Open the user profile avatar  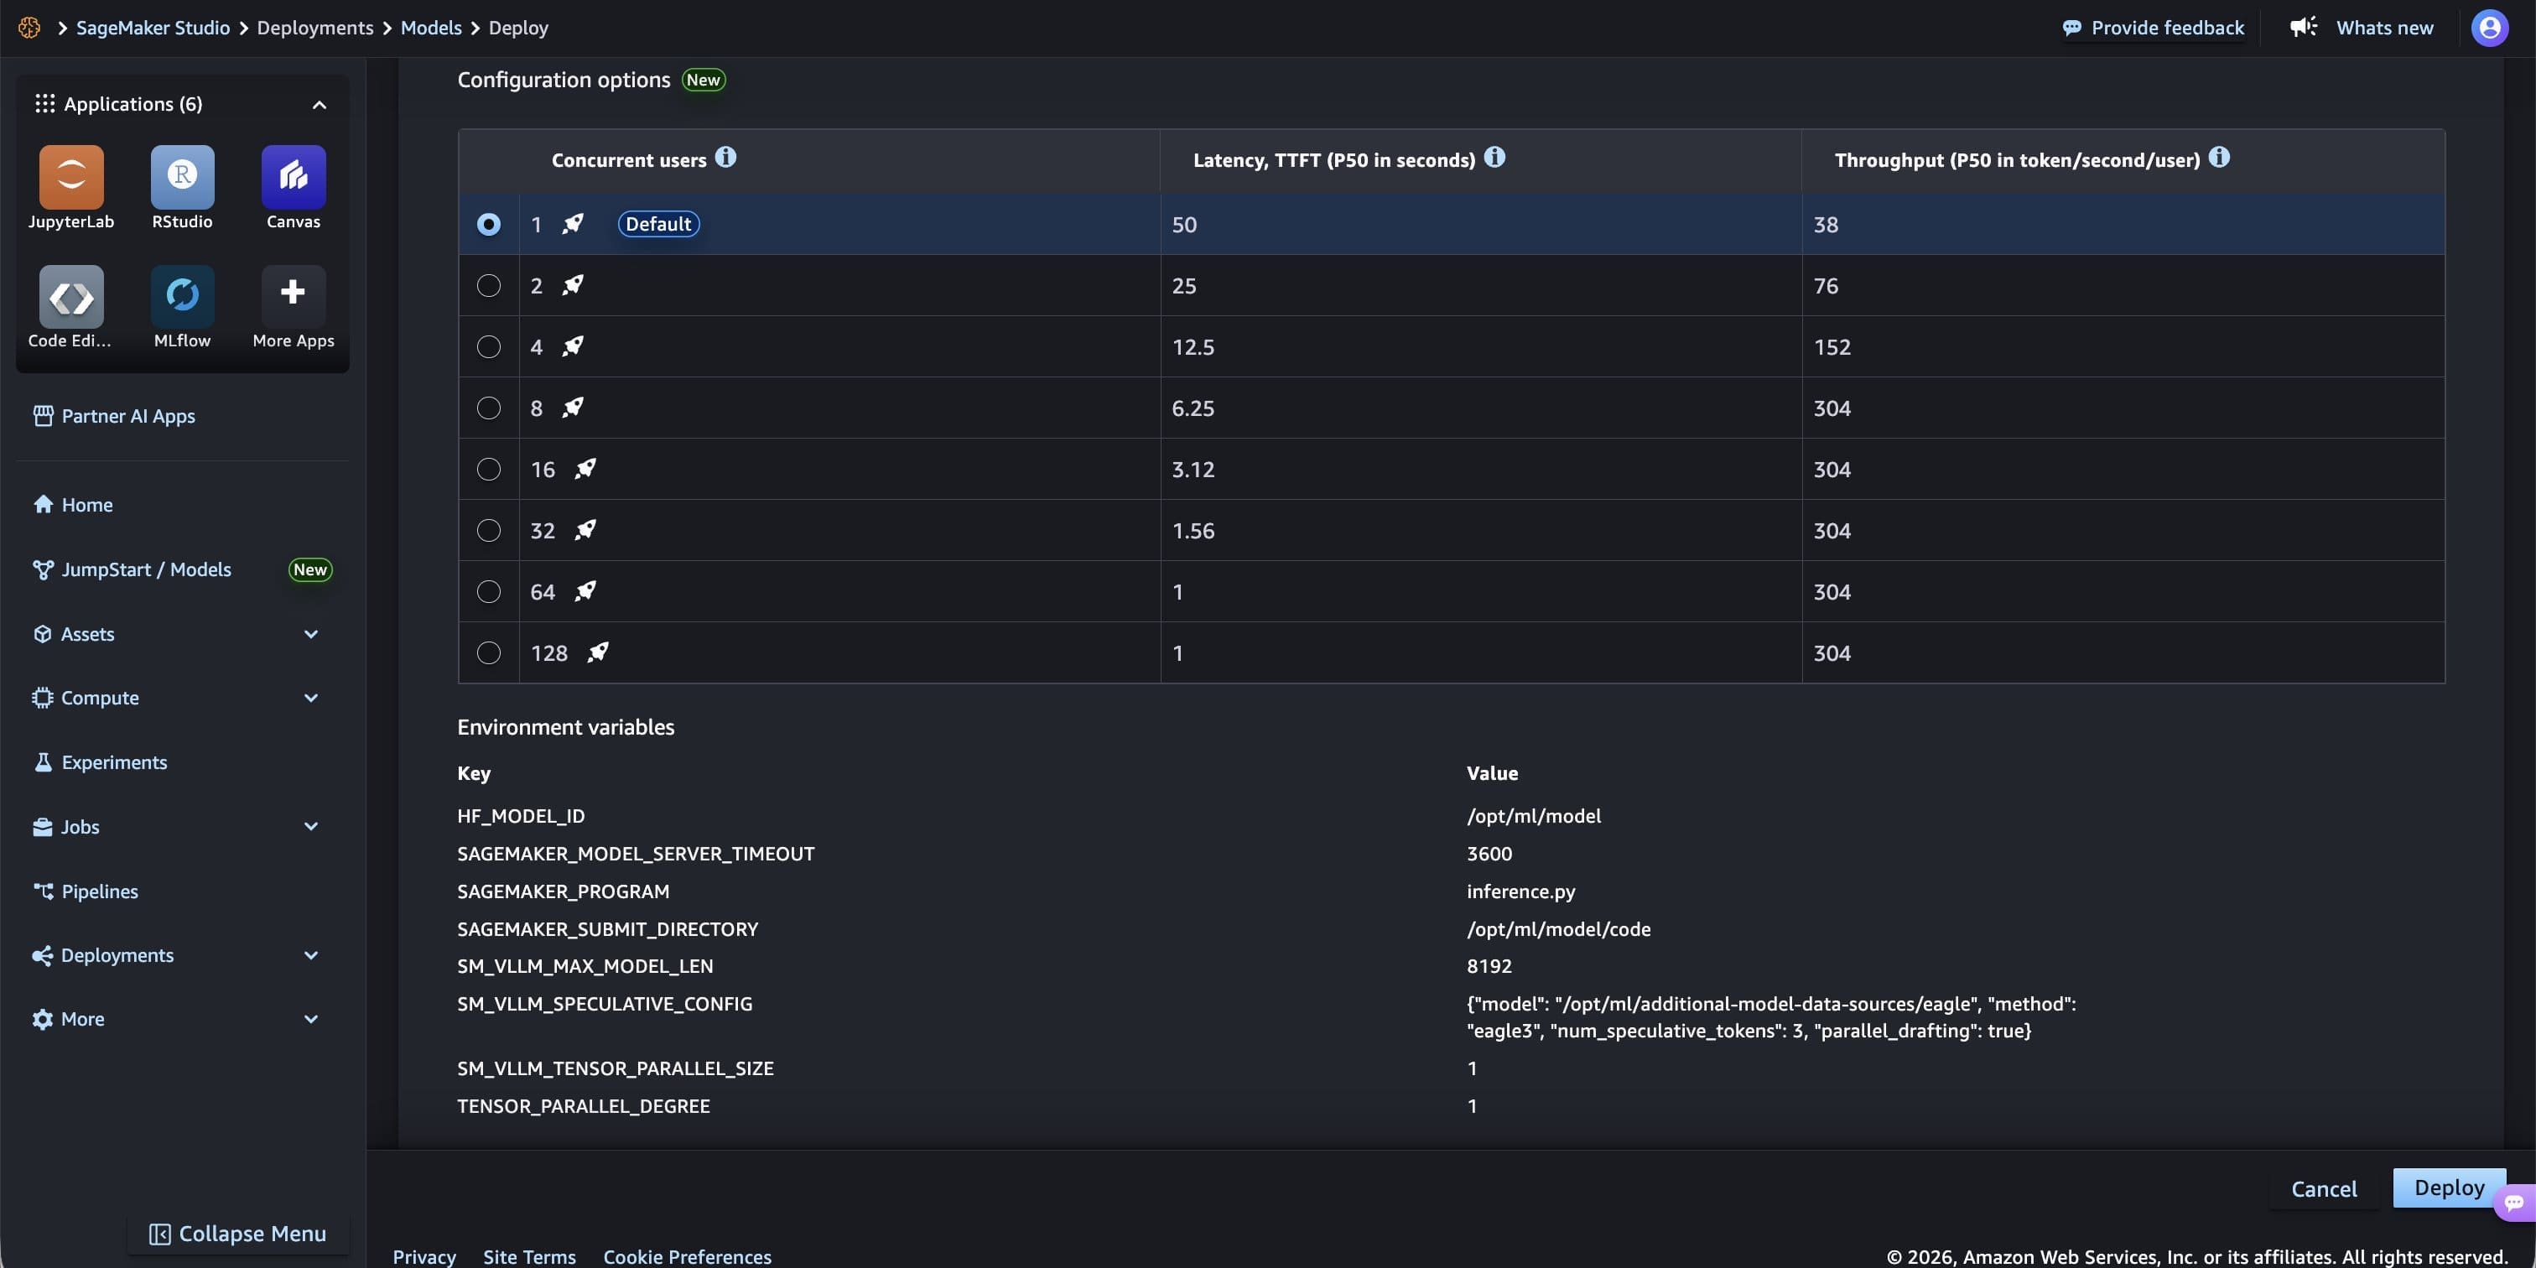tap(2490, 28)
